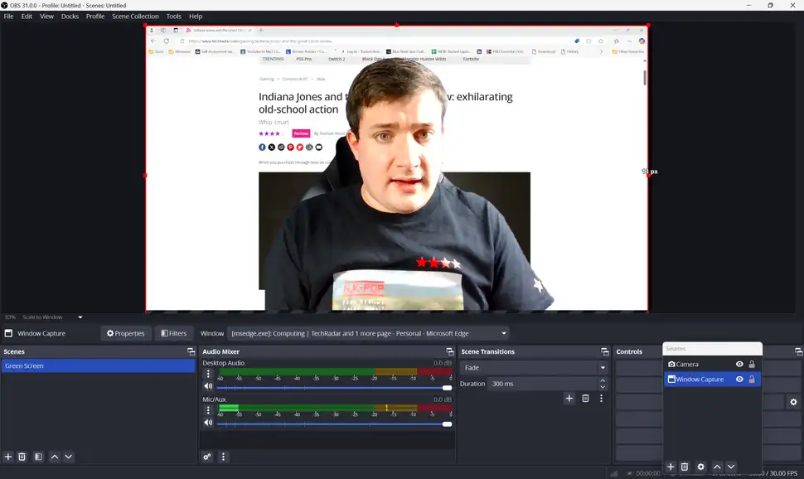Image resolution: width=804 pixels, height=479 pixels.
Task: Open the settings gear in the Controls dock
Action: 794,402
